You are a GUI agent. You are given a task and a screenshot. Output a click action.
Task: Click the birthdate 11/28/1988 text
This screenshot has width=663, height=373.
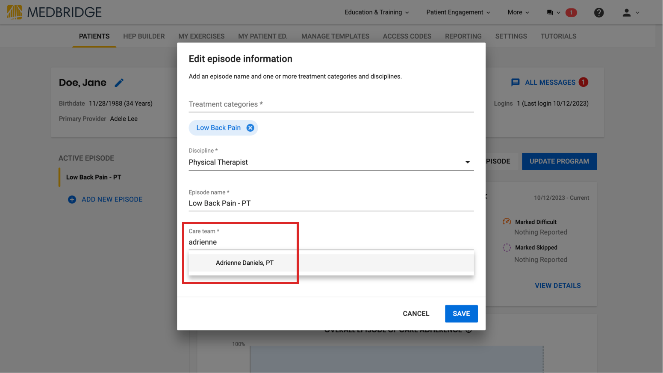tap(121, 103)
